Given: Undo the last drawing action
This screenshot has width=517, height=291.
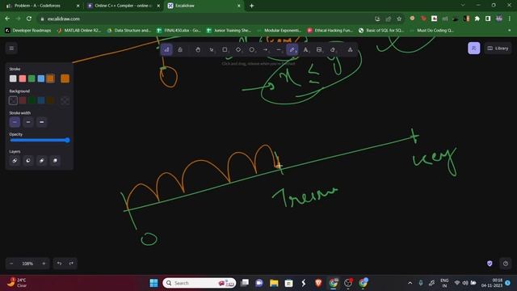Looking at the screenshot, I should pos(59,264).
